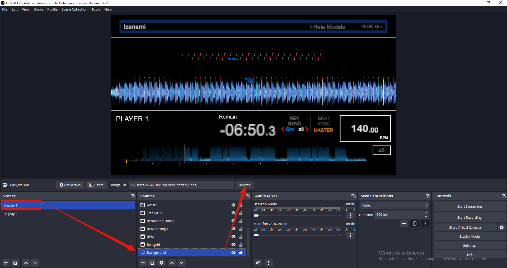507x268 pixels.
Task: Select the "BPM setting 1" source row
Action: [x=192, y=229]
